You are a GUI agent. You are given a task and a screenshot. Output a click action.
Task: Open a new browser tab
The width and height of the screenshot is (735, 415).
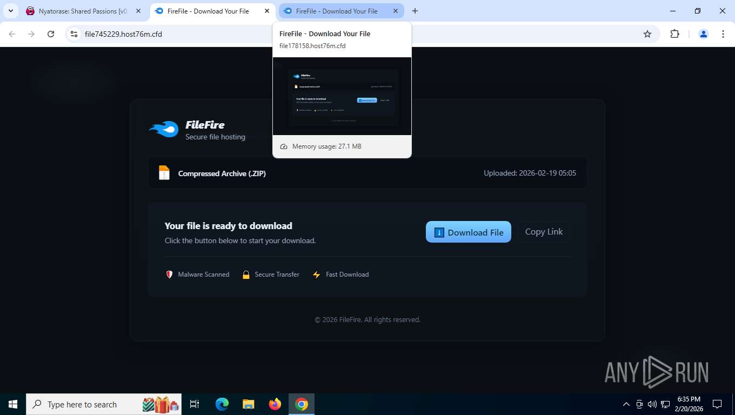415,11
